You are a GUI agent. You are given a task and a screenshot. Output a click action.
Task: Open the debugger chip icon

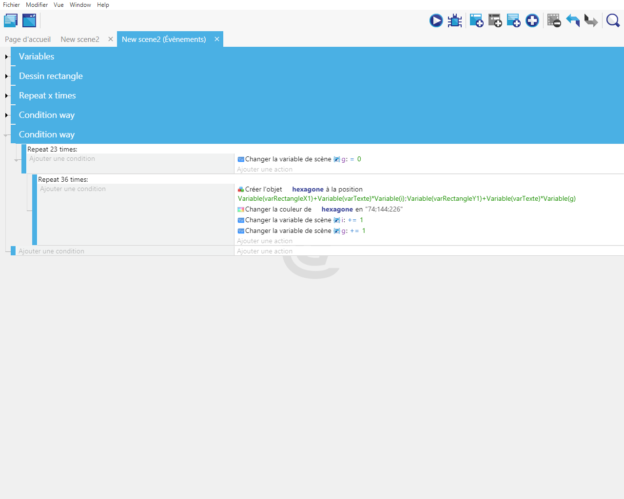[455, 20]
